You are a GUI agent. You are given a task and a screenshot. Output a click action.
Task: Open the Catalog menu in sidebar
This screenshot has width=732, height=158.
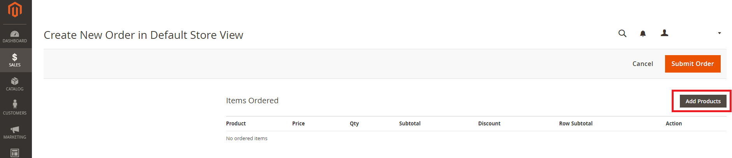click(15, 84)
